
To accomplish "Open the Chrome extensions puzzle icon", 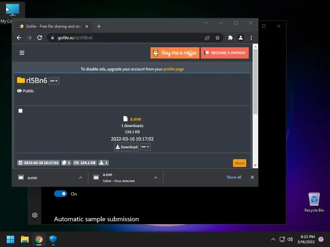I will pos(230,38).
